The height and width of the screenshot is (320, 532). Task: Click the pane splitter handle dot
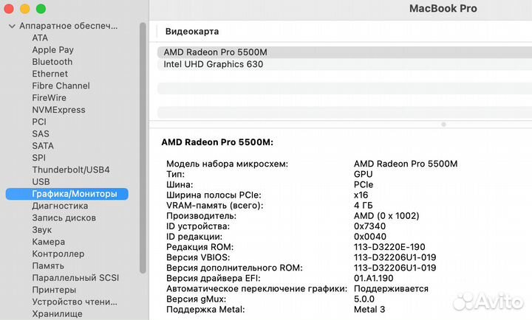tap(443, 125)
